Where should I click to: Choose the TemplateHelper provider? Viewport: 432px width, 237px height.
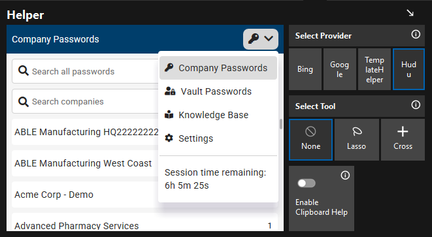point(374,69)
